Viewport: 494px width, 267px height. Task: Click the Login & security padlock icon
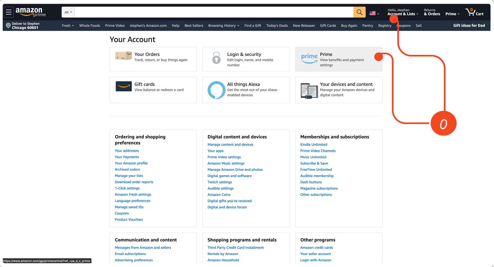(x=216, y=58)
